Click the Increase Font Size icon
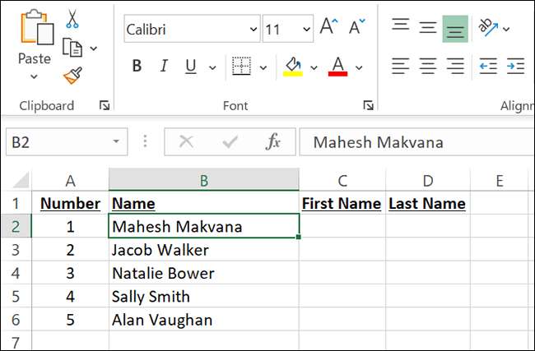The image size is (535, 351). [x=328, y=29]
